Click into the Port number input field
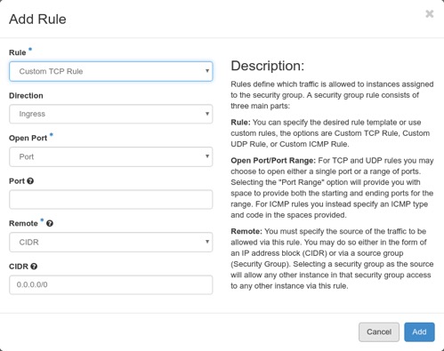 coord(111,200)
